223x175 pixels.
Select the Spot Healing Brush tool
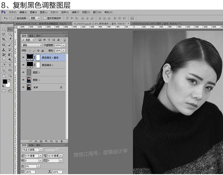pos(4,45)
